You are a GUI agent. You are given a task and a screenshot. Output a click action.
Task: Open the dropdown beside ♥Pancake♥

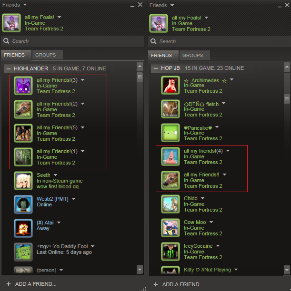217,127
